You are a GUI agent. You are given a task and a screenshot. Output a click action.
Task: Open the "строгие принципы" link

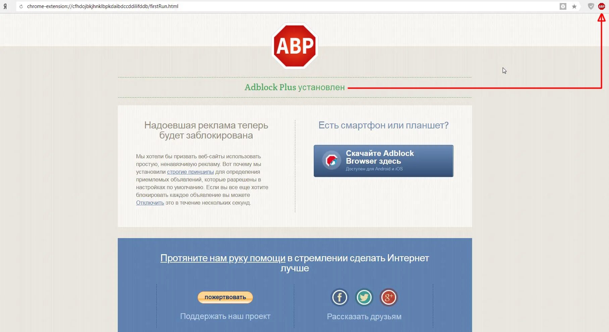tap(190, 172)
